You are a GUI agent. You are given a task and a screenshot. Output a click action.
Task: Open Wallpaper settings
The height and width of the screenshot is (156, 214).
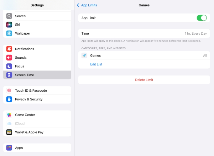(37, 33)
